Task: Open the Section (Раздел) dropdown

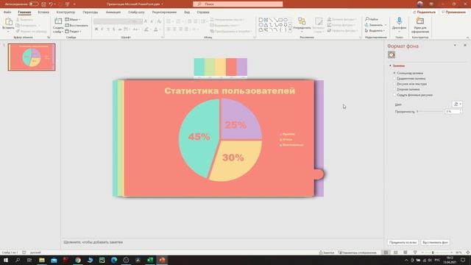Action: (73, 31)
